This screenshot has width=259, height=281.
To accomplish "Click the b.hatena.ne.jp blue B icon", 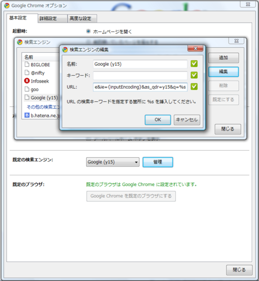I will tap(27, 115).
